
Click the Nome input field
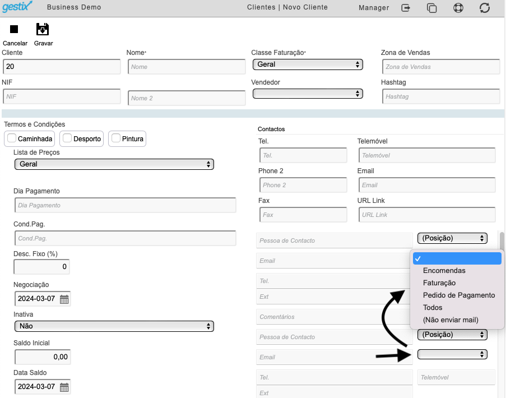187,67
